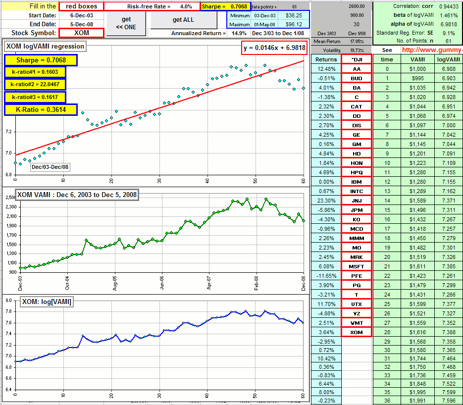Screen dimensions: 463x405
Task: Select the XOM ticker cell in list
Action: (357, 332)
